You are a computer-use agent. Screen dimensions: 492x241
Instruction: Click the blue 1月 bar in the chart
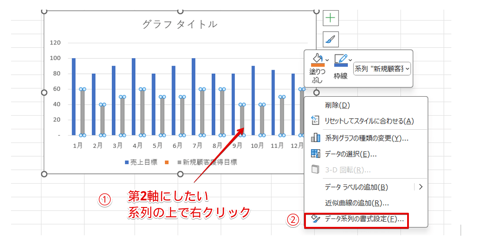tap(74, 96)
